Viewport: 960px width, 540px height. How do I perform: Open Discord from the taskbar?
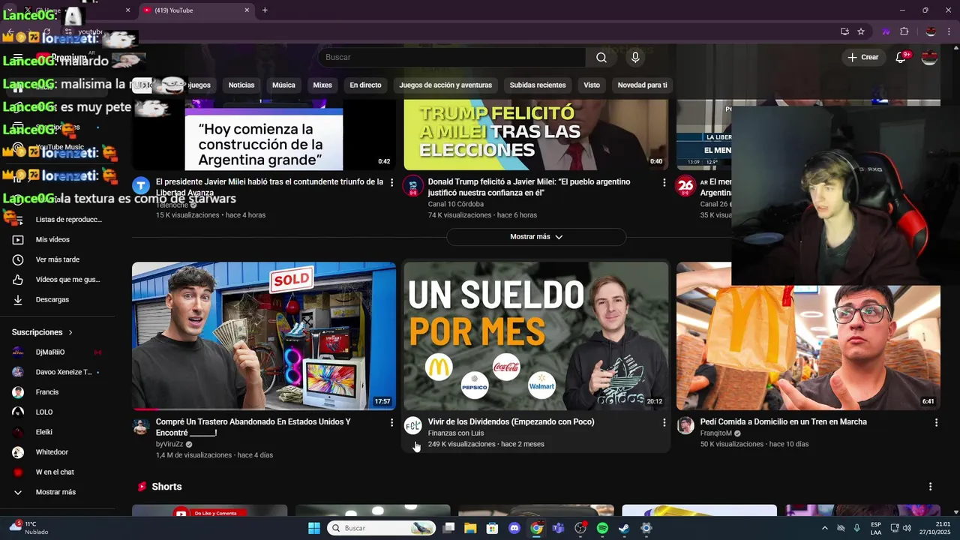pos(514,528)
